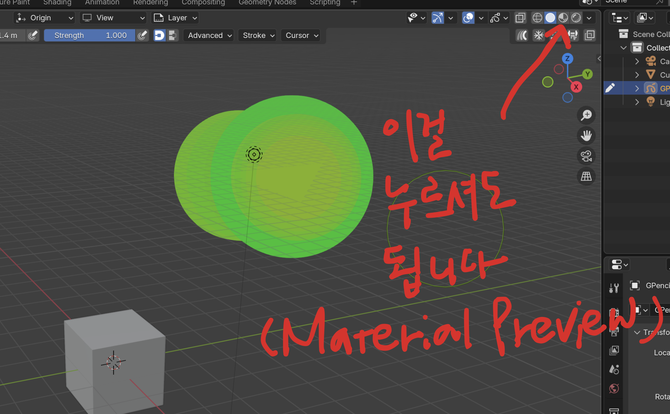Click the red X axis gizmo
The width and height of the screenshot is (670, 414).
tap(576, 87)
